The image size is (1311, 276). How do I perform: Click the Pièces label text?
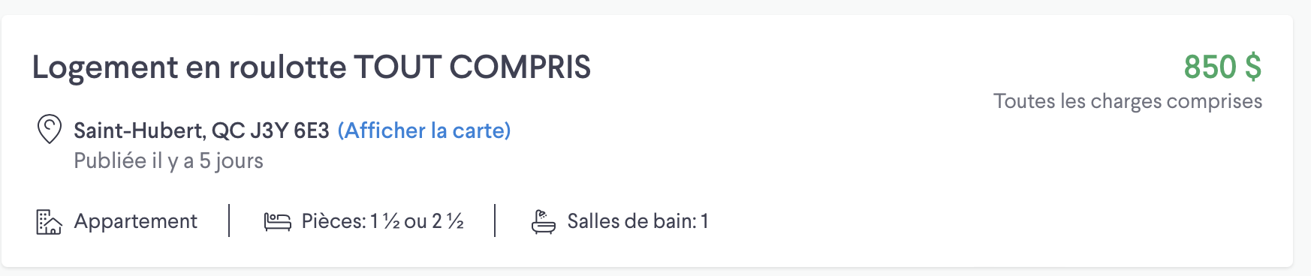[x=333, y=221]
